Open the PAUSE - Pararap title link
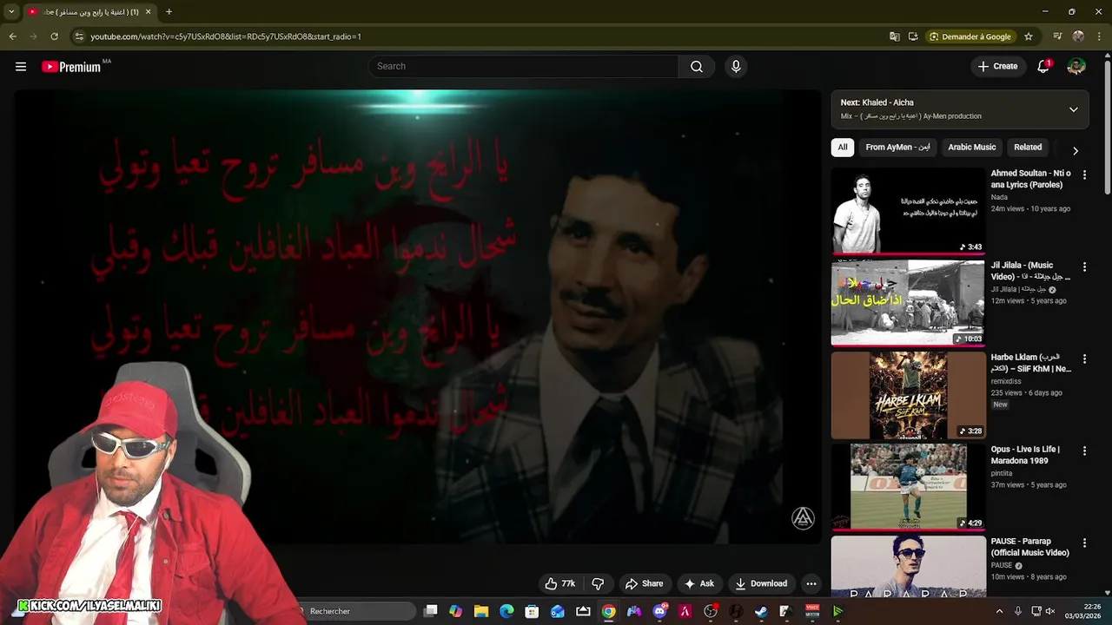 click(1030, 547)
